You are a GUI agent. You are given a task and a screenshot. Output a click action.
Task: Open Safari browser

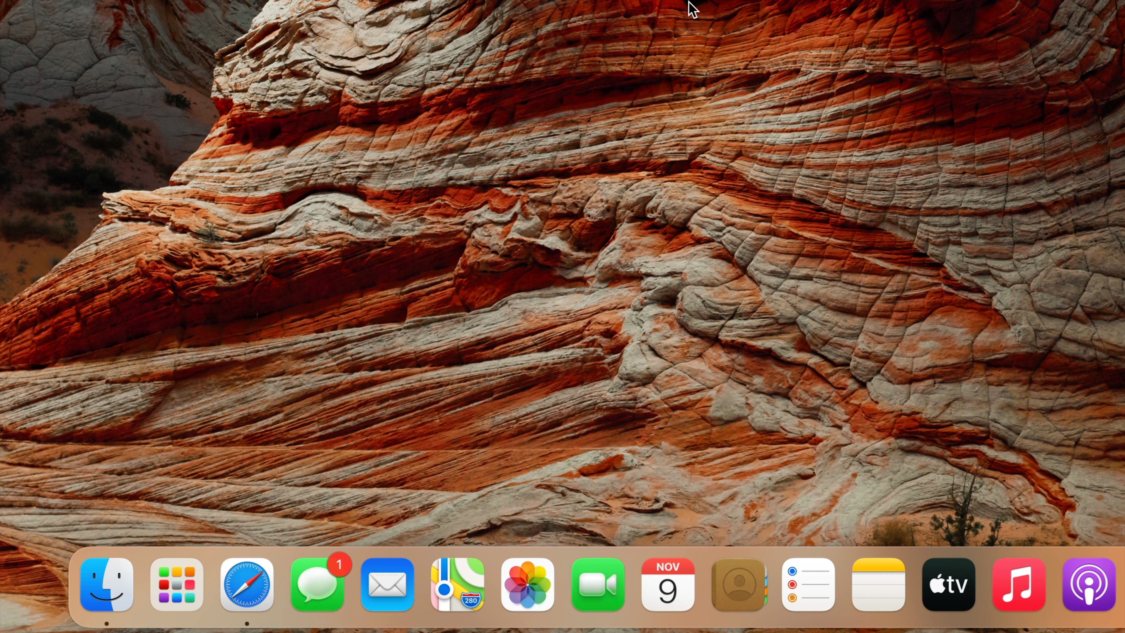pyautogui.click(x=247, y=584)
